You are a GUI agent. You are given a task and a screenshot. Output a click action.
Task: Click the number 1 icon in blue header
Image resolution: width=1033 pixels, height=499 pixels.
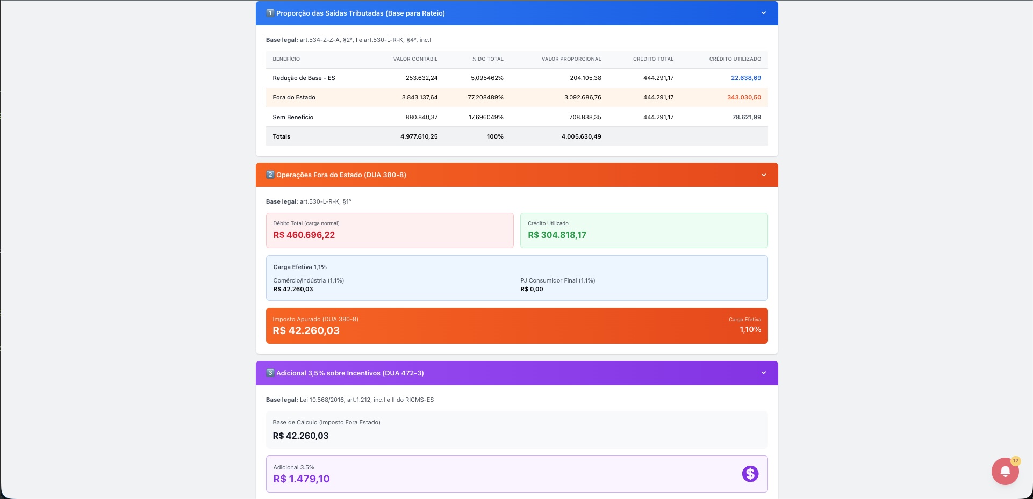click(270, 13)
